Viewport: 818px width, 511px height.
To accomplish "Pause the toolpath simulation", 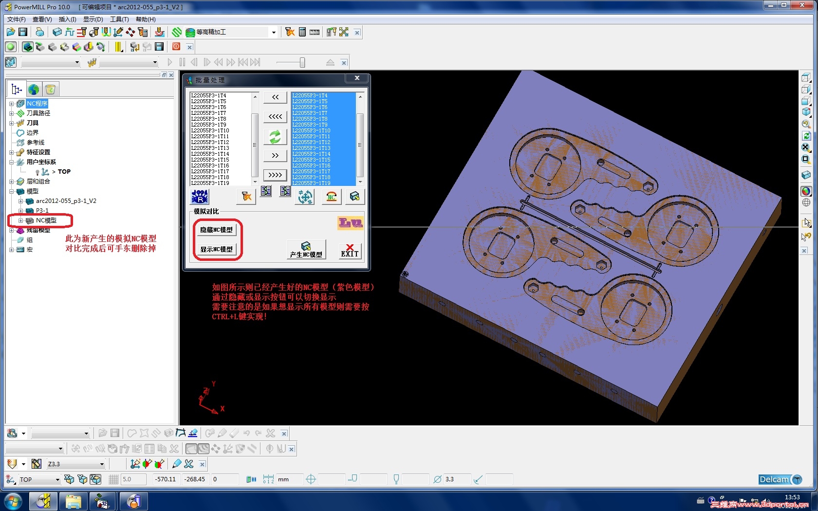I will tap(182, 62).
